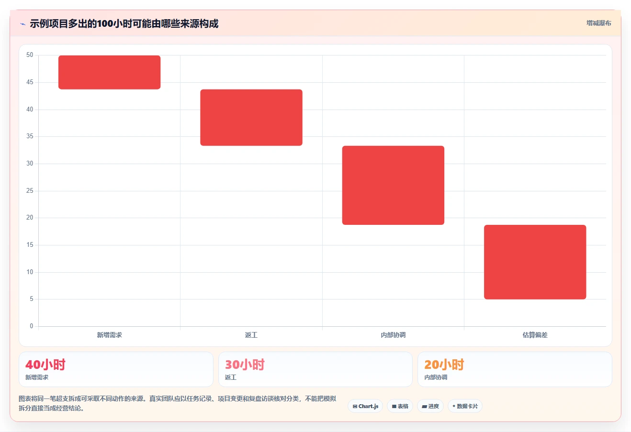Select the red 返工 waterfall bar

pos(251,117)
